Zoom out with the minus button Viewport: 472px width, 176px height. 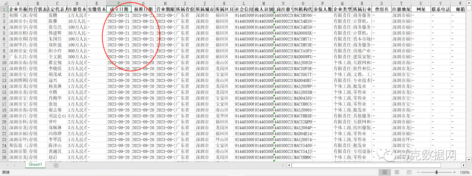pos(418,172)
